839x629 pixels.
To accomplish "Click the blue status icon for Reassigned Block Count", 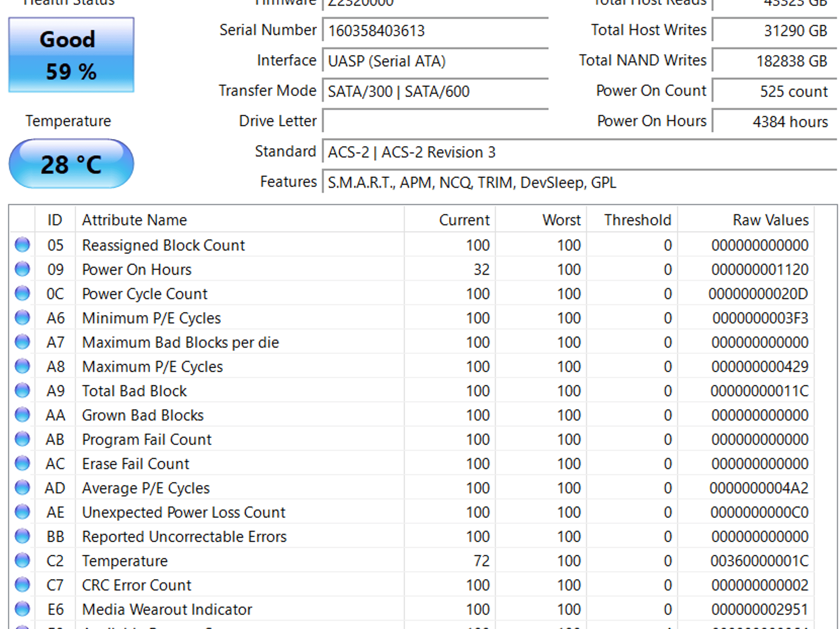I will pos(22,245).
